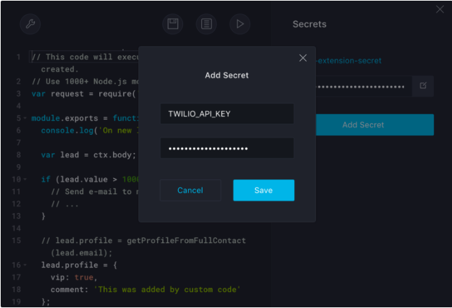Click the TWILIO_API_KEY name field
Image resolution: width=452 pixels, height=308 pixels.
(227, 114)
